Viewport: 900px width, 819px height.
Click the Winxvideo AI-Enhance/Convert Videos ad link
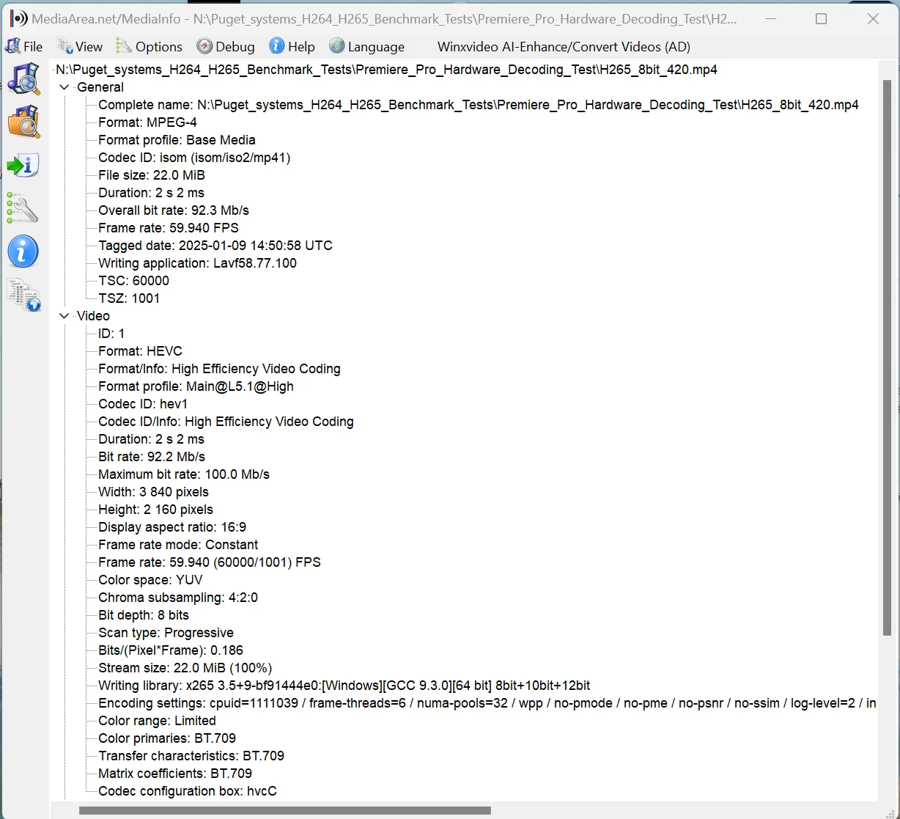pos(564,46)
